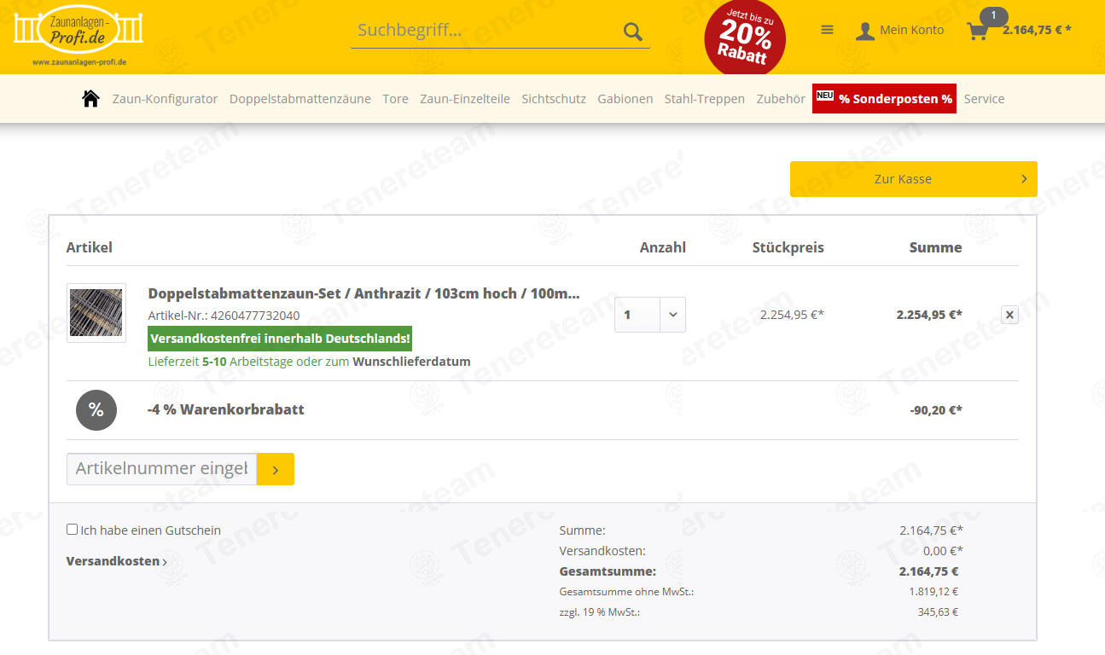1105x655 pixels.
Task: Go to home via house icon
Action: point(90,99)
